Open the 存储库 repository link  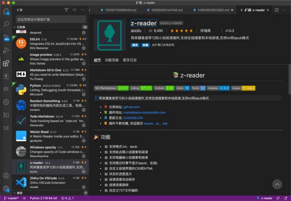click(205, 31)
